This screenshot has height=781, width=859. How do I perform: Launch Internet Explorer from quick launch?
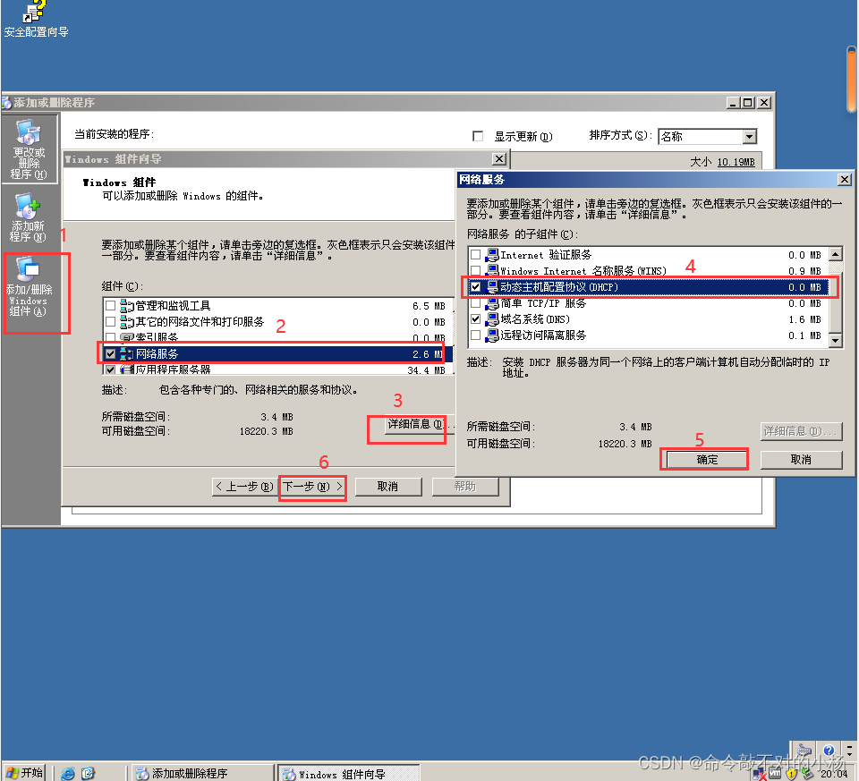(x=68, y=773)
